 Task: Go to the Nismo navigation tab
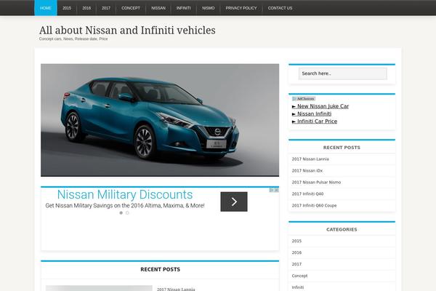pyautogui.click(x=209, y=8)
